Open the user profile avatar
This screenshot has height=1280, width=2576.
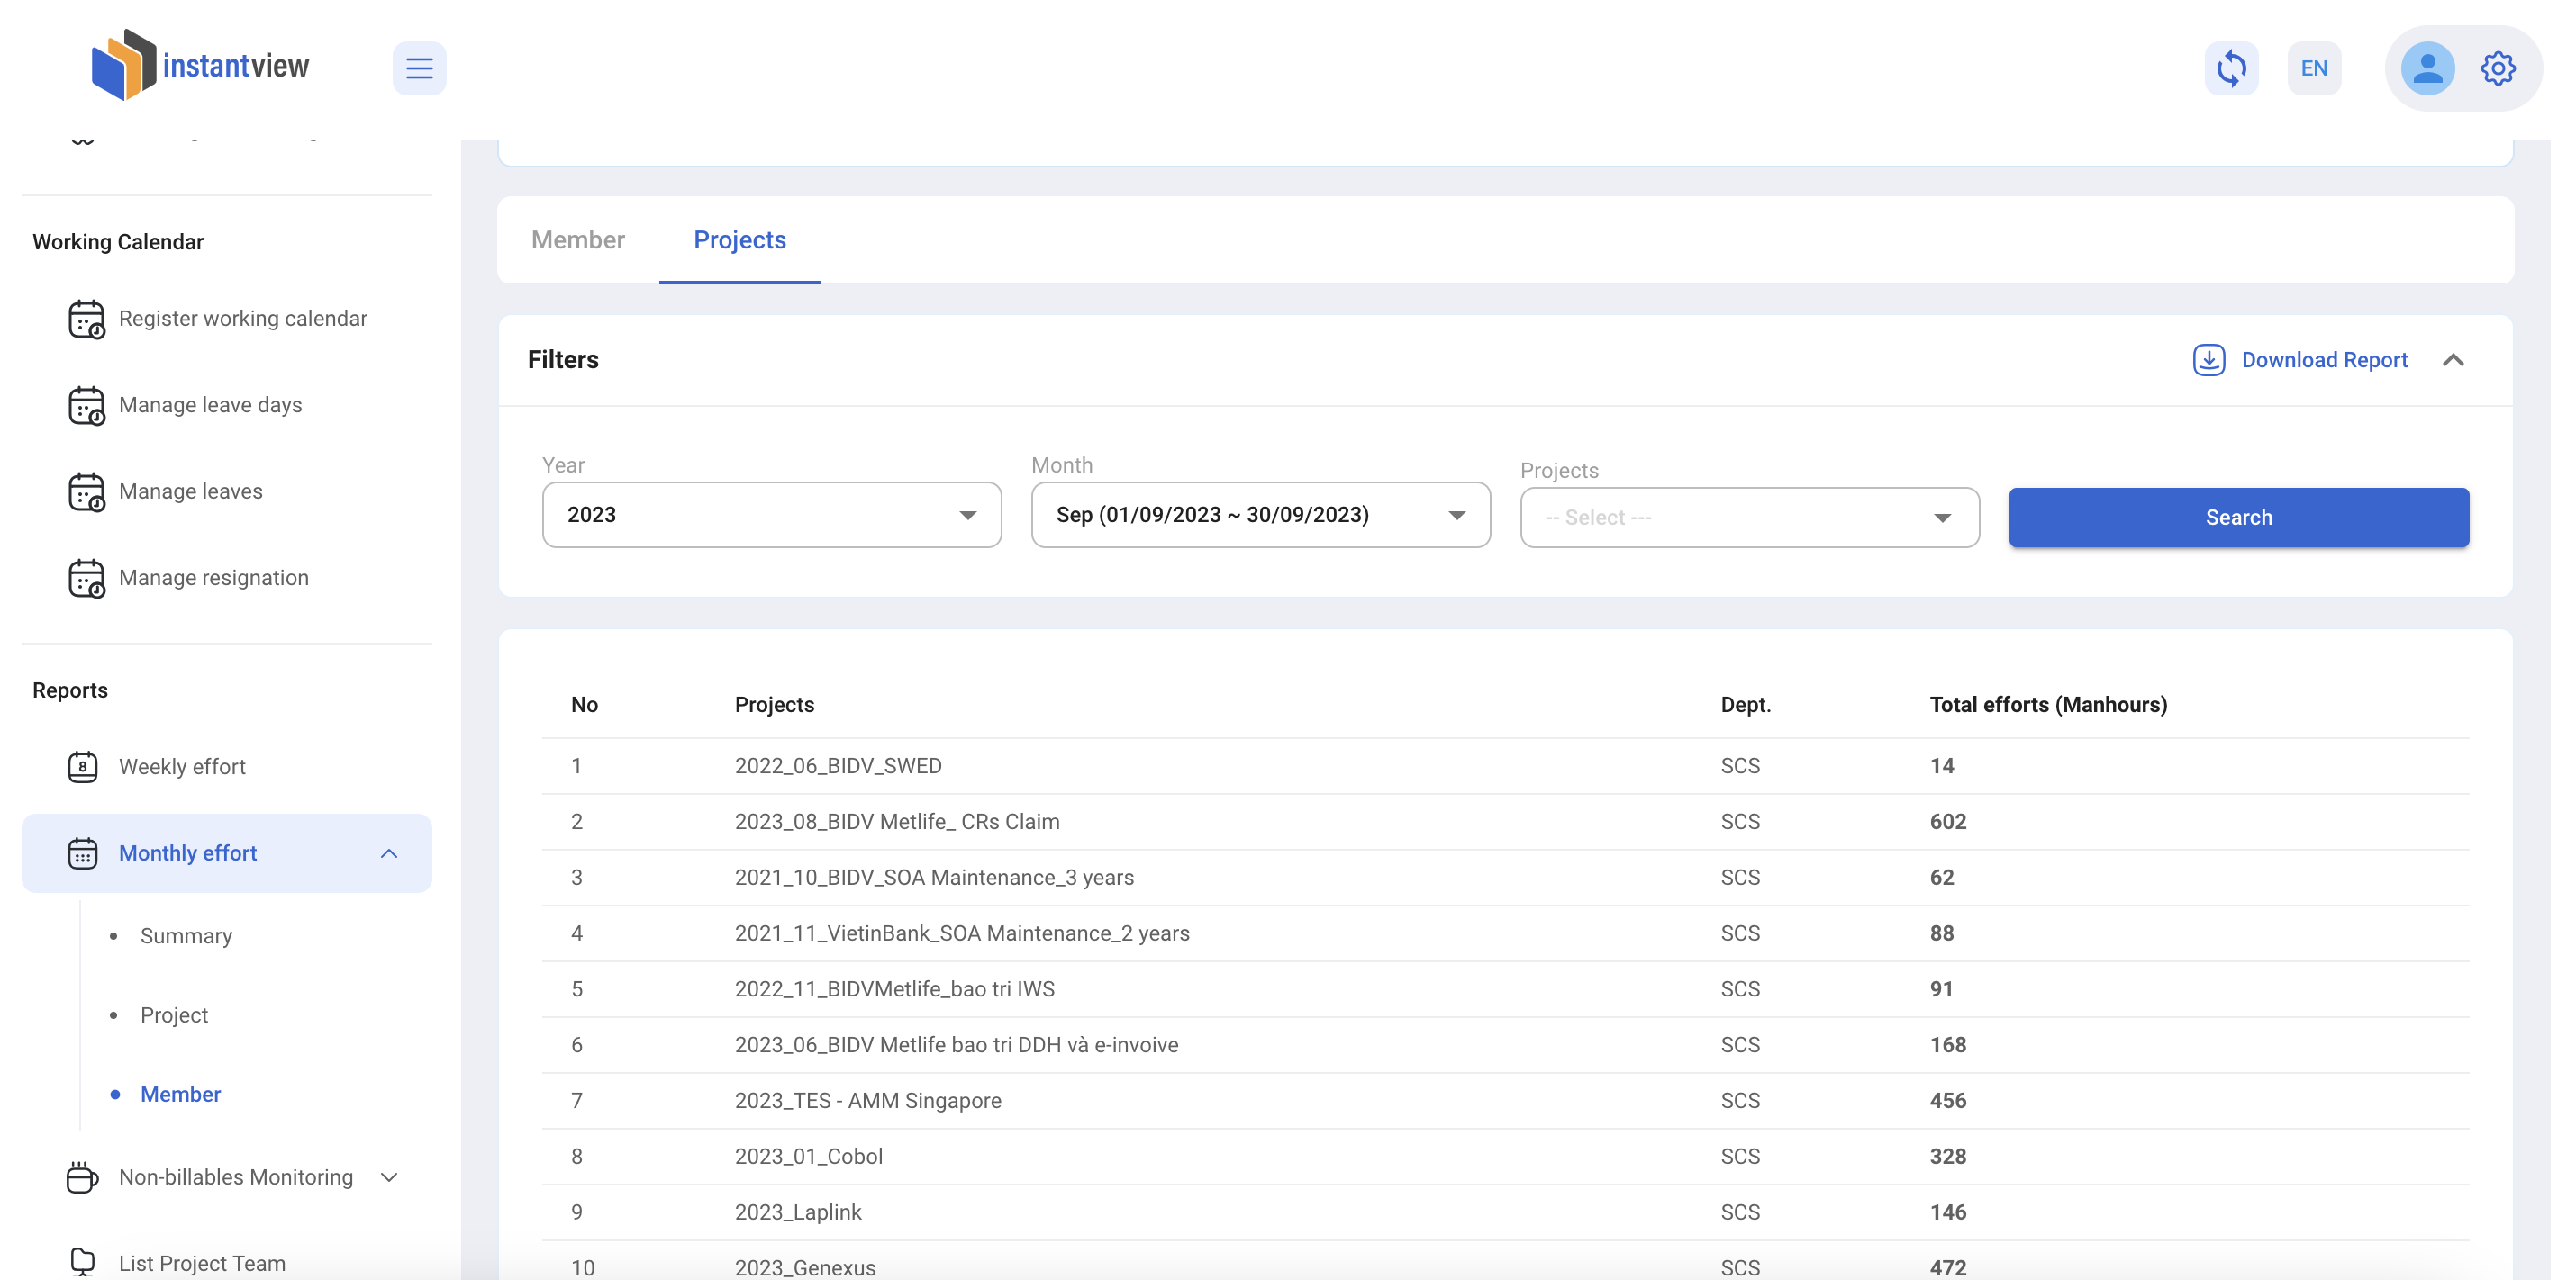(x=2427, y=68)
